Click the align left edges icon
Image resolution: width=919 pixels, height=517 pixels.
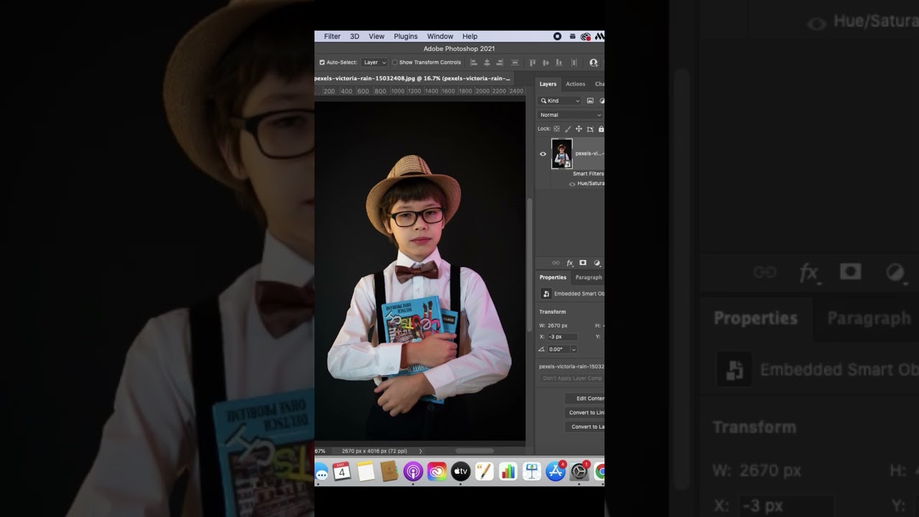tap(473, 62)
